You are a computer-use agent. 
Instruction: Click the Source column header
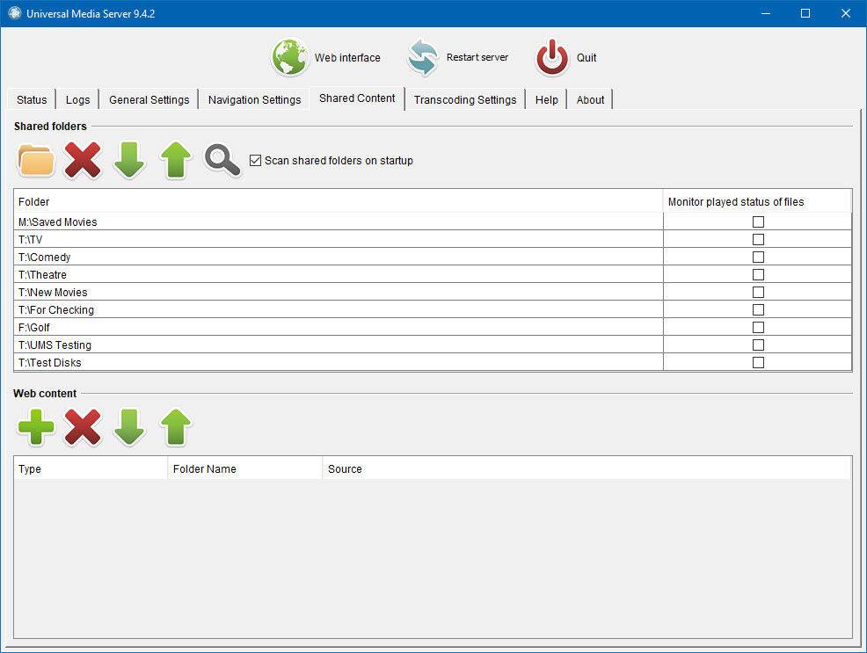pos(587,468)
